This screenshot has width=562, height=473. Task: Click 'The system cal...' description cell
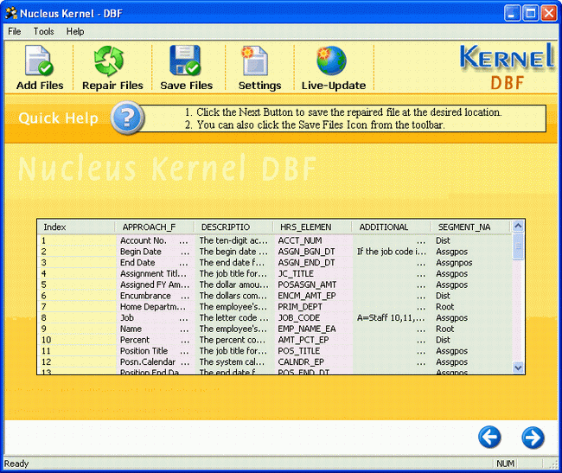click(x=234, y=362)
